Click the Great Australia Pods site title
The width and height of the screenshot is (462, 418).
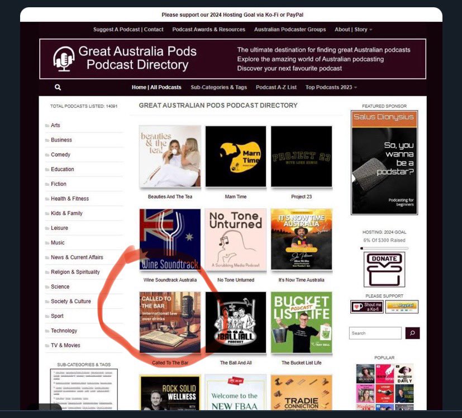(x=137, y=58)
